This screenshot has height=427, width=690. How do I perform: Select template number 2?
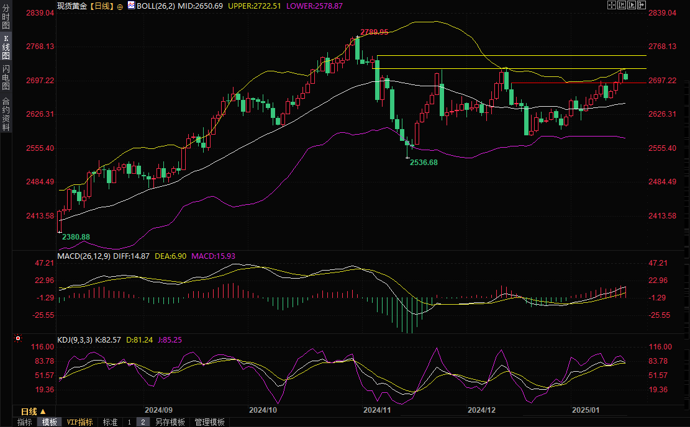[143, 422]
